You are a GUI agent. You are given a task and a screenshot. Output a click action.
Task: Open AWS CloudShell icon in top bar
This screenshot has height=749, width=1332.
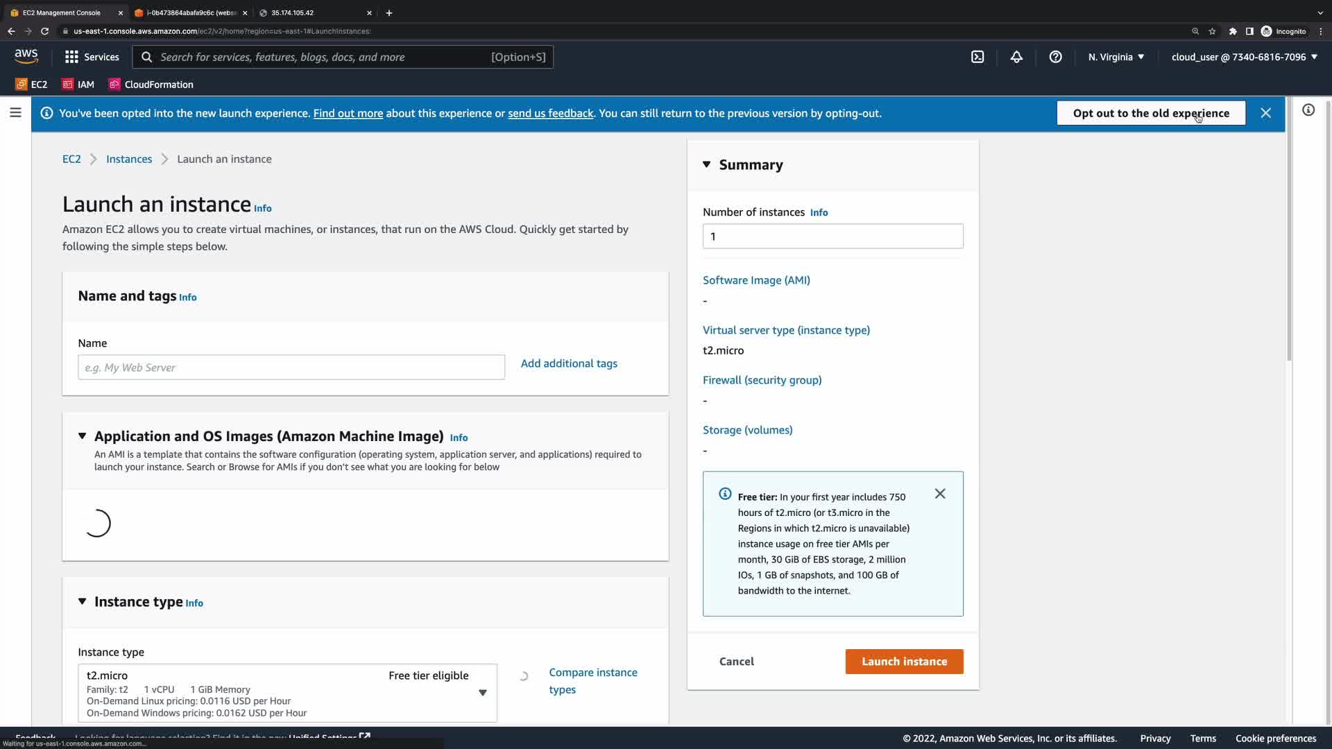click(x=977, y=57)
